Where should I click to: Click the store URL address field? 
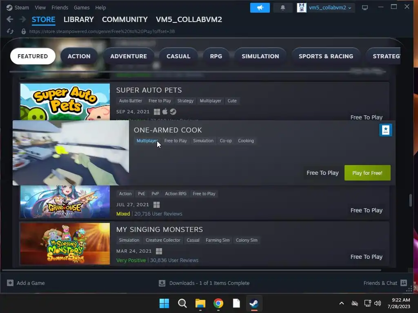(x=102, y=31)
